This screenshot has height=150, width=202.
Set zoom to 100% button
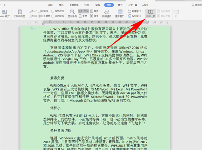pyautogui.click(x=83, y=11)
